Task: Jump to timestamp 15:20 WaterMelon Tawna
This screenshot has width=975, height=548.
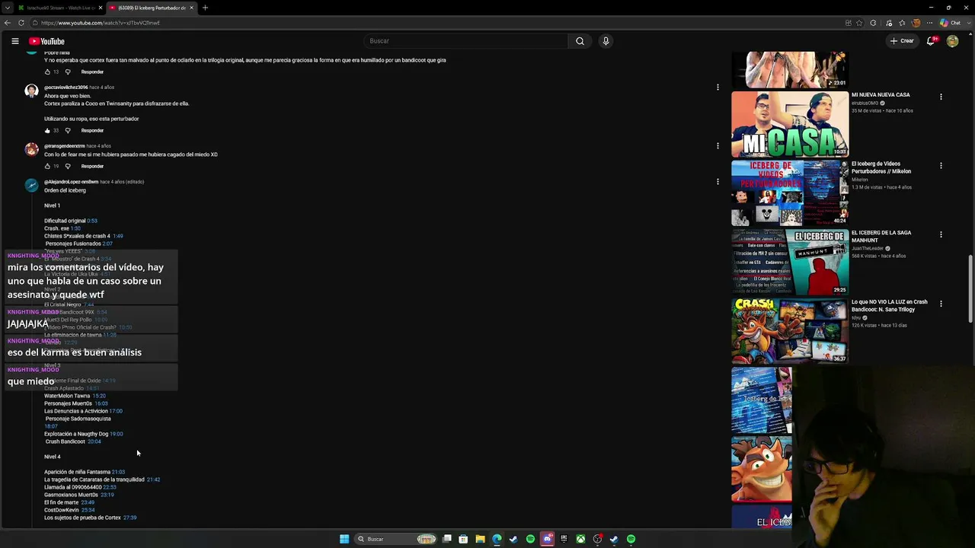Action: pos(99,396)
